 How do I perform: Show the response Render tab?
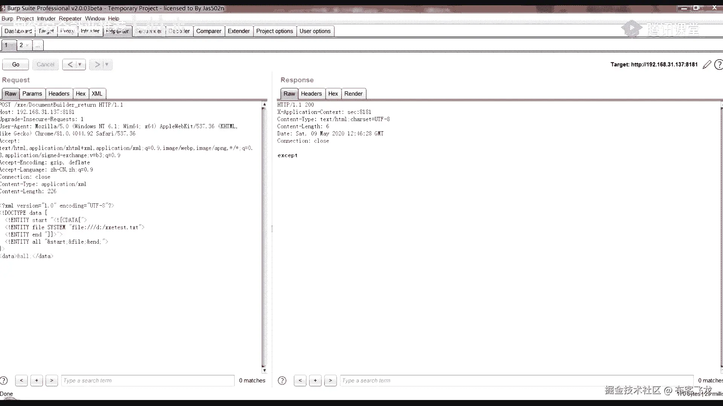click(x=353, y=94)
